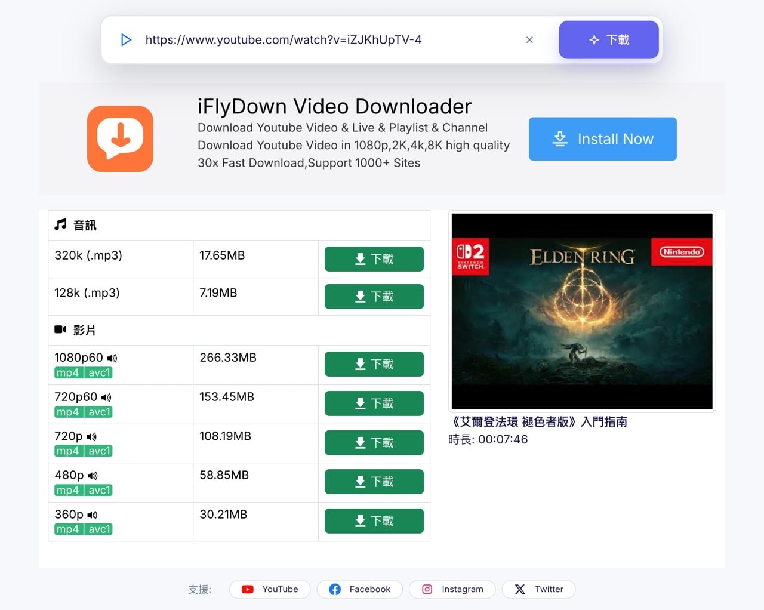Click the Instagram support chip
Viewport: 764px width, 610px height.
[452, 589]
